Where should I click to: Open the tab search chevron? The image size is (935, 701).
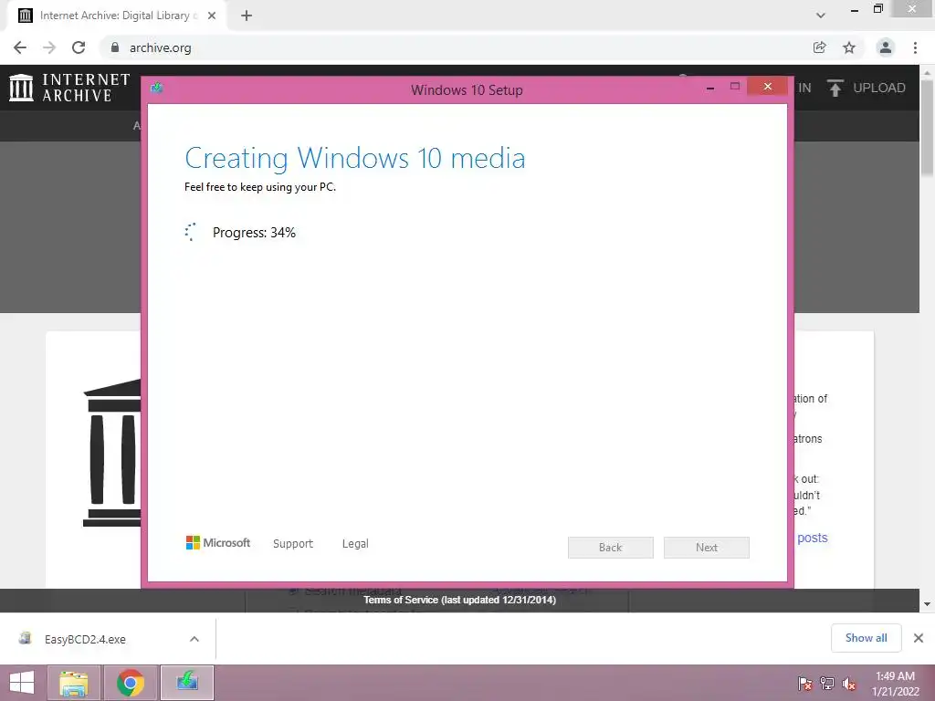tap(821, 16)
